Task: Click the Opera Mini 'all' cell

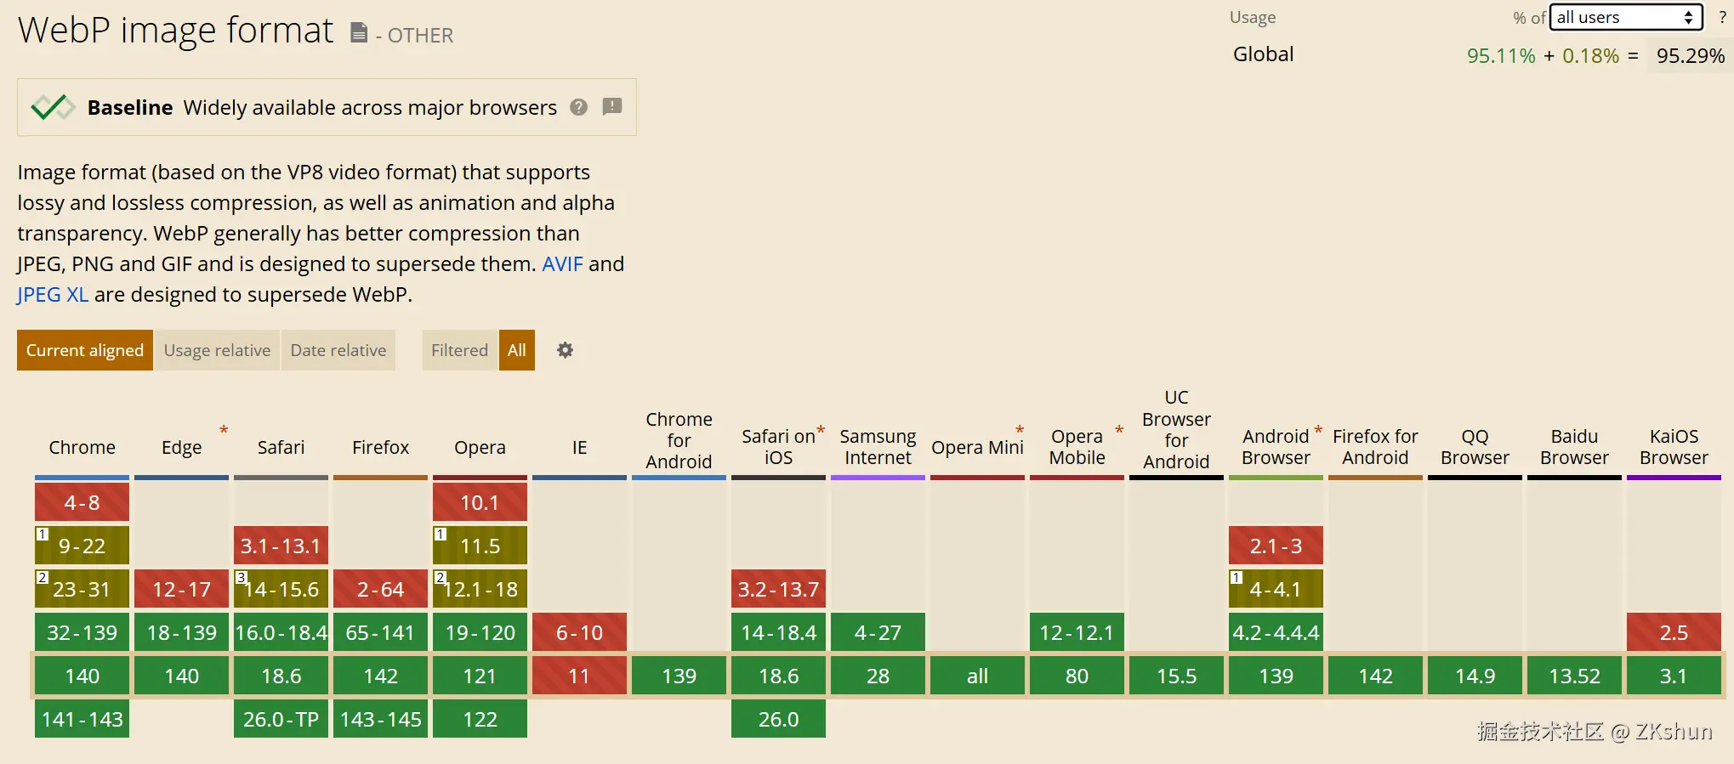Action: click(977, 676)
